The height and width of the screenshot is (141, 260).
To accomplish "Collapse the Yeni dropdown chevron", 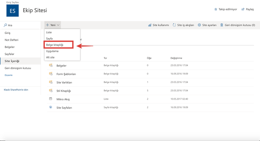I will (x=58, y=25).
